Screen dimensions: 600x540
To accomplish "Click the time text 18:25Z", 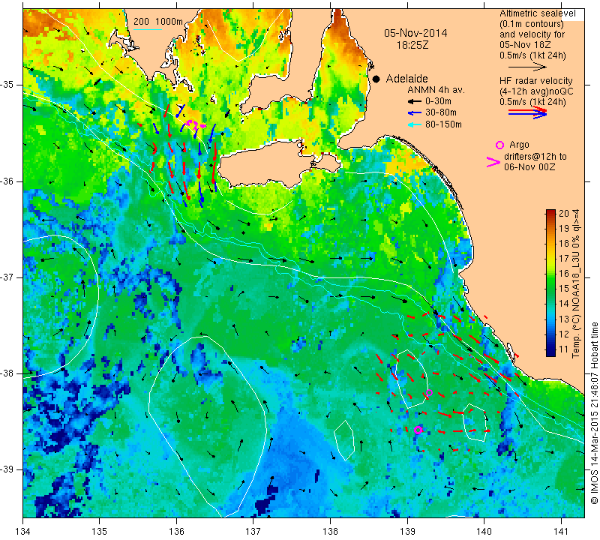I will click(x=412, y=45).
